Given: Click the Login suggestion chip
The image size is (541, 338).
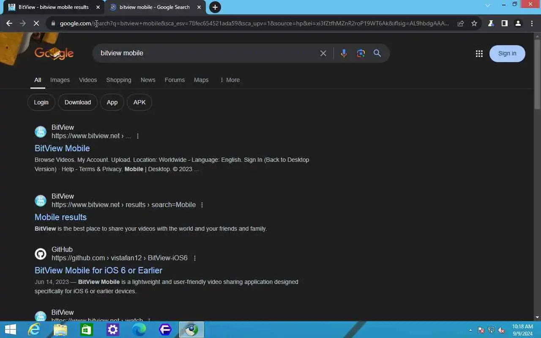Looking at the screenshot, I should point(41,102).
